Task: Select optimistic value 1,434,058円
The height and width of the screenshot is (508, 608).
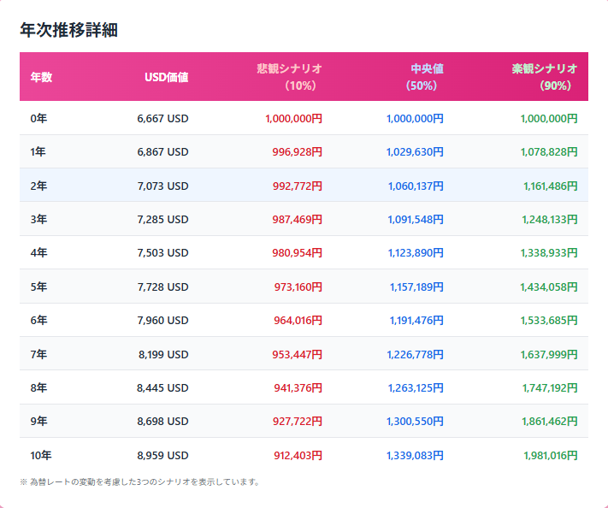Action: point(548,286)
